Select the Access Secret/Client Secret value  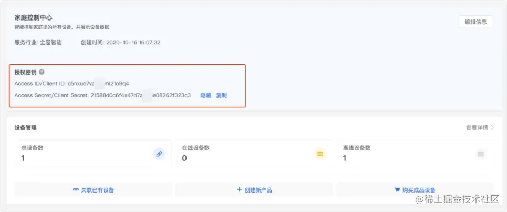141,96
